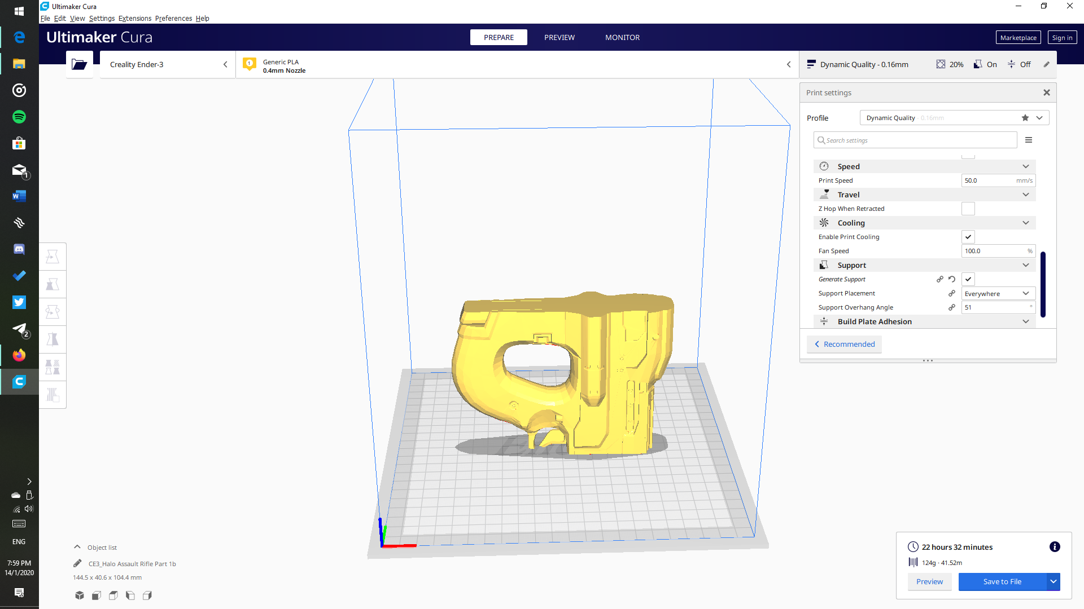The width and height of the screenshot is (1084, 609).
Task: Open settings visibility hamburger menu
Action: point(1029,140)
